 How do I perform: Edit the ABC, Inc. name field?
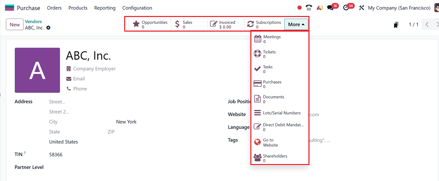tap(88, 56)
